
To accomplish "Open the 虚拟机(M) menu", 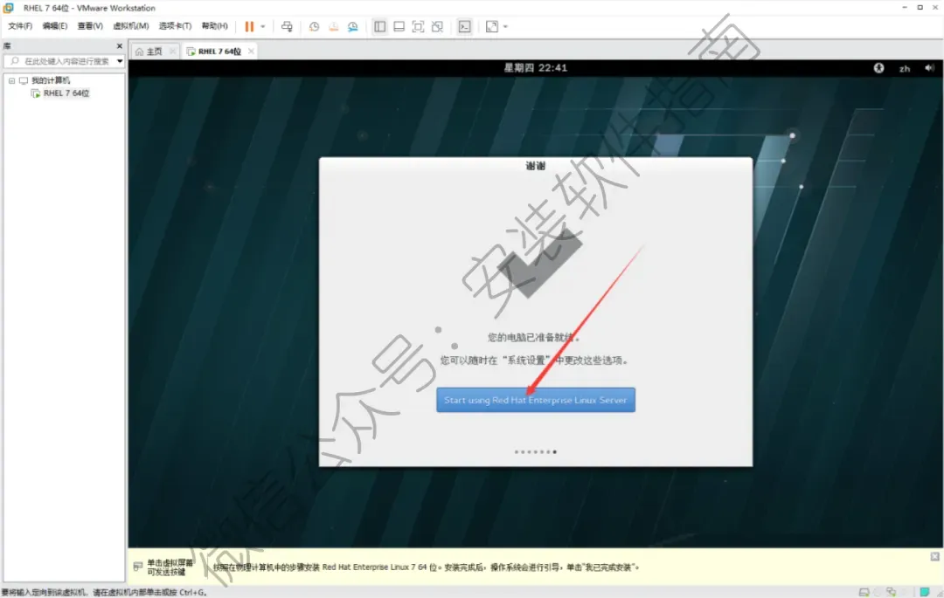I will 130,26.
